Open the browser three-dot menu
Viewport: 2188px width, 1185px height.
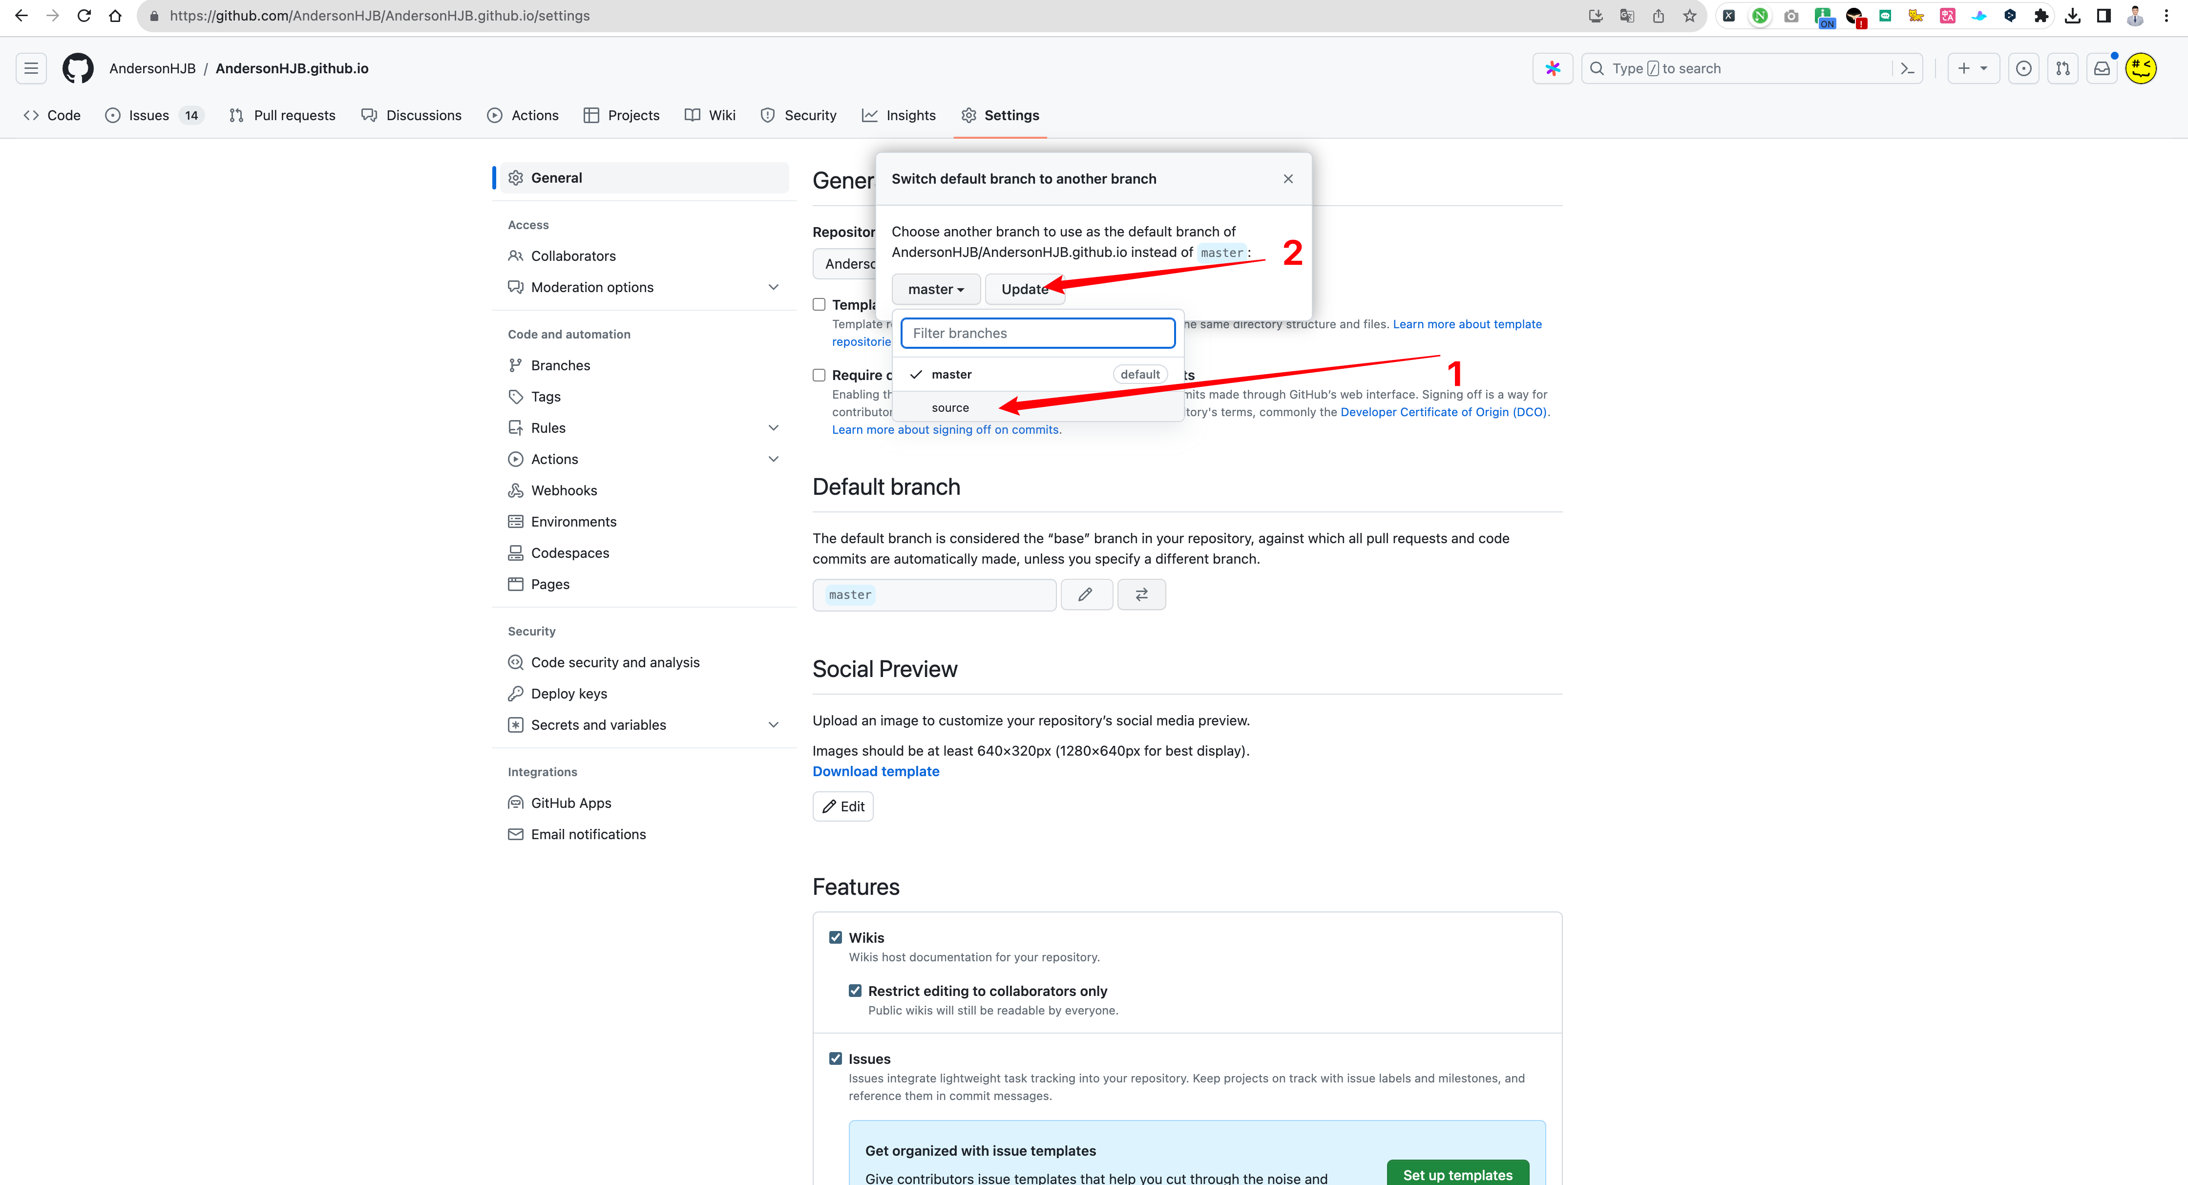pyautogui.click(x=2167, y=16)
